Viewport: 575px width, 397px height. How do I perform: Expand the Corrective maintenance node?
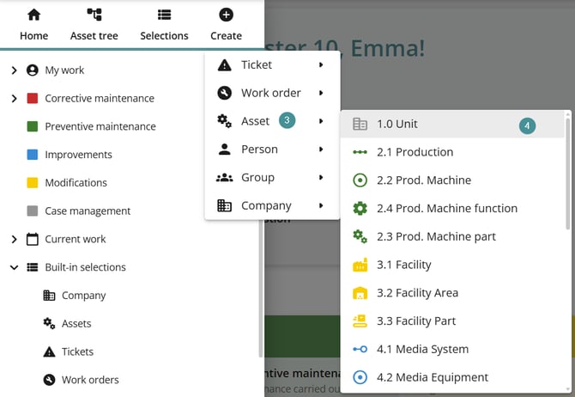coord(14,99)
